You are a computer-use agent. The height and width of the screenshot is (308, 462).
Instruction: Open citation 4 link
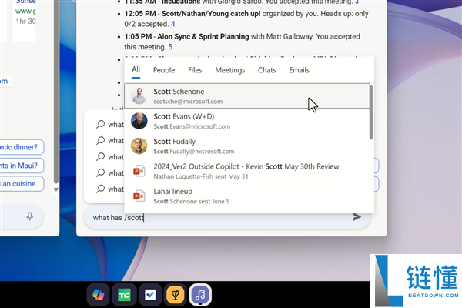pyautogui.click(x=173, y=24)
